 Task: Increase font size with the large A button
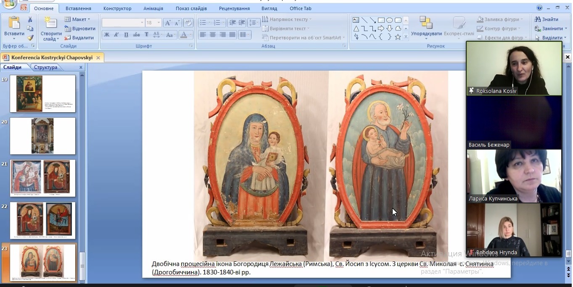[168, 23]
